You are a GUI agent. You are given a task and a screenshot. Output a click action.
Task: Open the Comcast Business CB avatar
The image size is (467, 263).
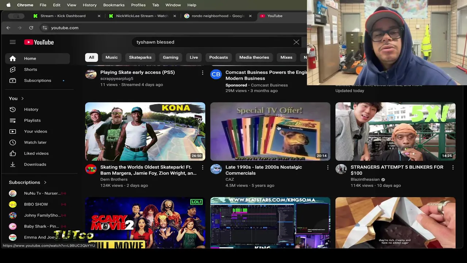pos(216,74)
